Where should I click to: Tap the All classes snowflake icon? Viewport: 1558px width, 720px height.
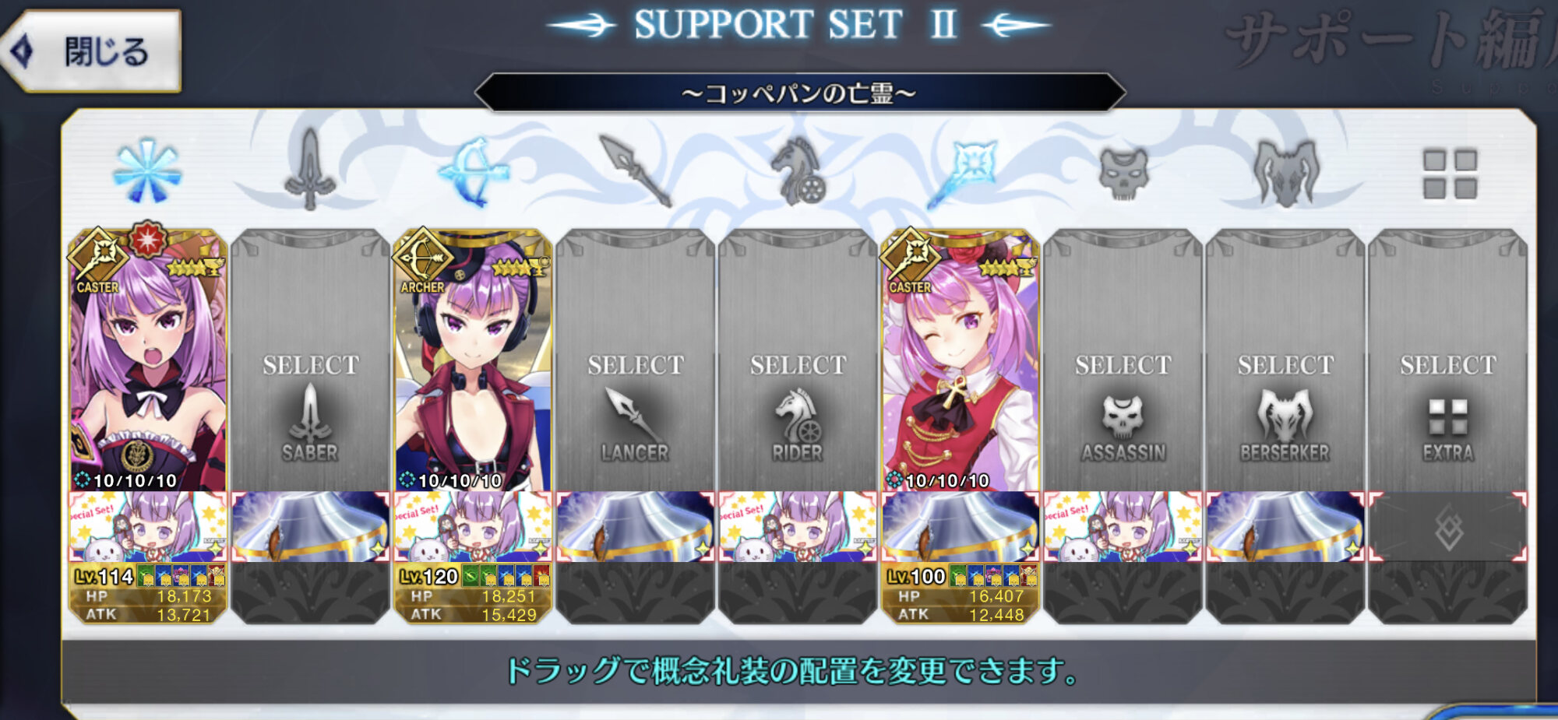pyautogui.click(x=146, y=172)
